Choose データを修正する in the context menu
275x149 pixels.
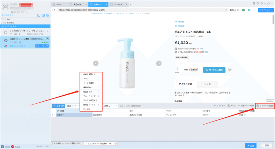pyautogui.click(x=90, y=100)
